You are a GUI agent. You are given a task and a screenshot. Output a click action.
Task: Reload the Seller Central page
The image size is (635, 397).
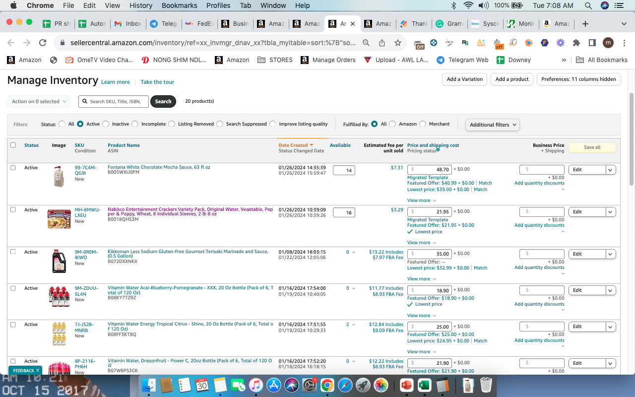(x=43, y=43)
